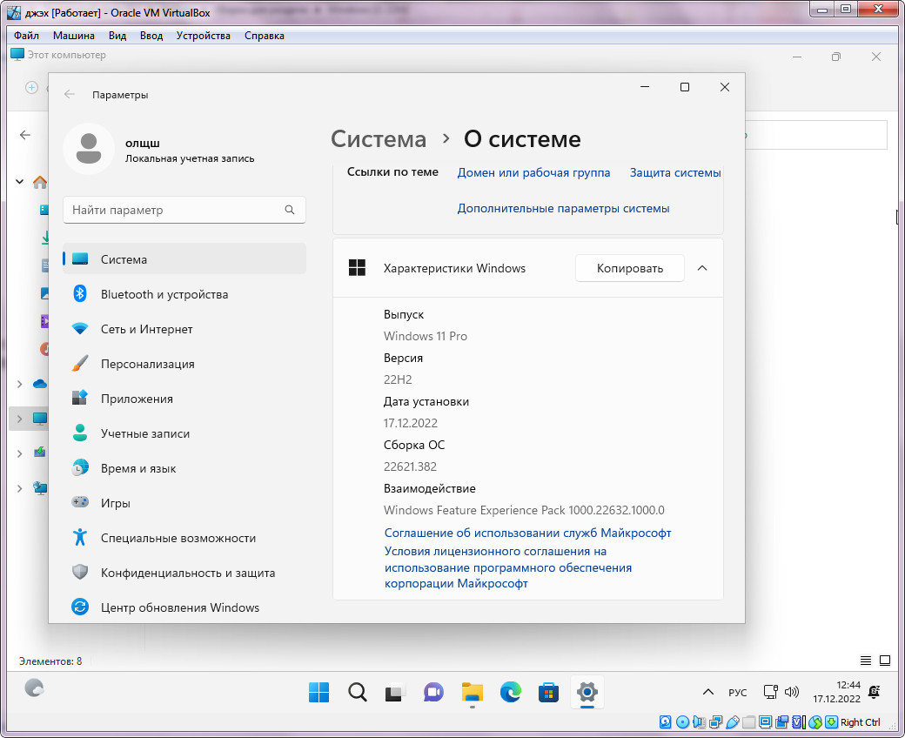Click the keyboard capture arrow indicator

click(831, 721)
